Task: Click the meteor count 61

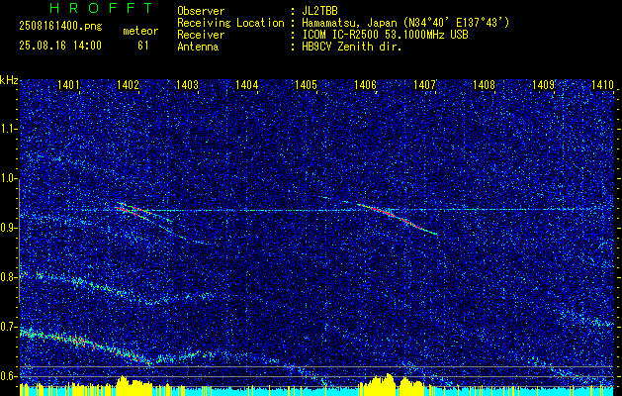Action: [x=143, y=46]
